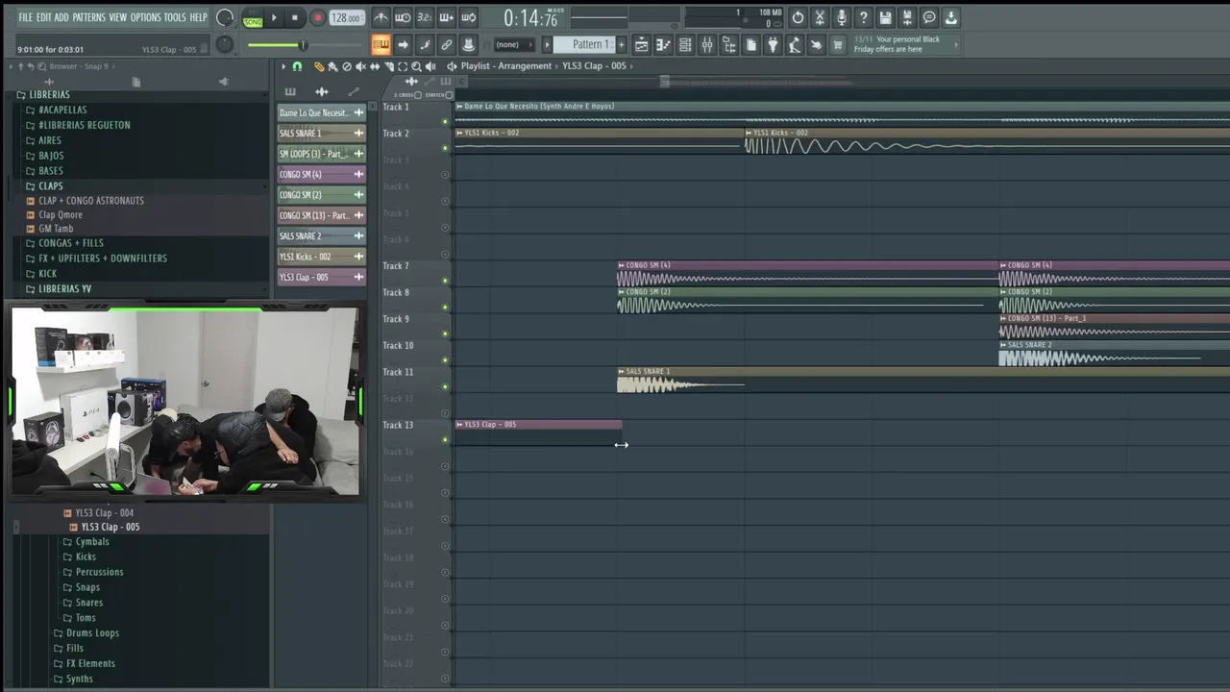
Task: Toggle Track 13 mute LED
Action: coord(445,439)
